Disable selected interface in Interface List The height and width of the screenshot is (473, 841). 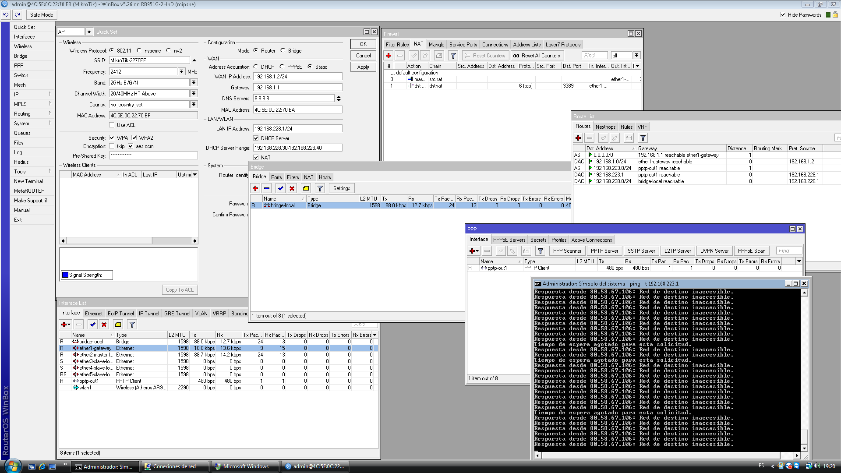pyautogui.click(x=104, y=325)
